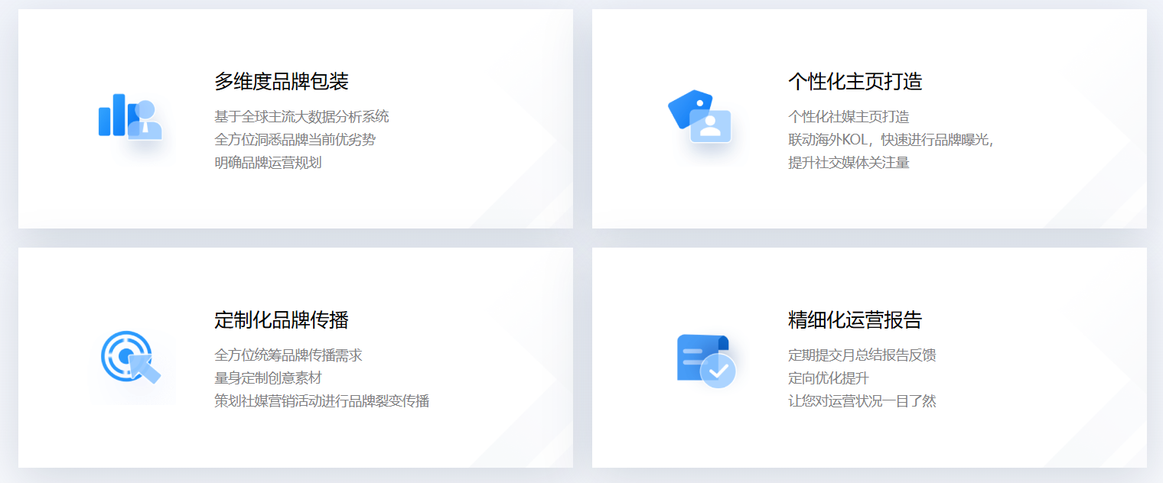Open the 精细化运营报告 title
The width and height of the screenshot is (1163, 483).
[855, 319]
